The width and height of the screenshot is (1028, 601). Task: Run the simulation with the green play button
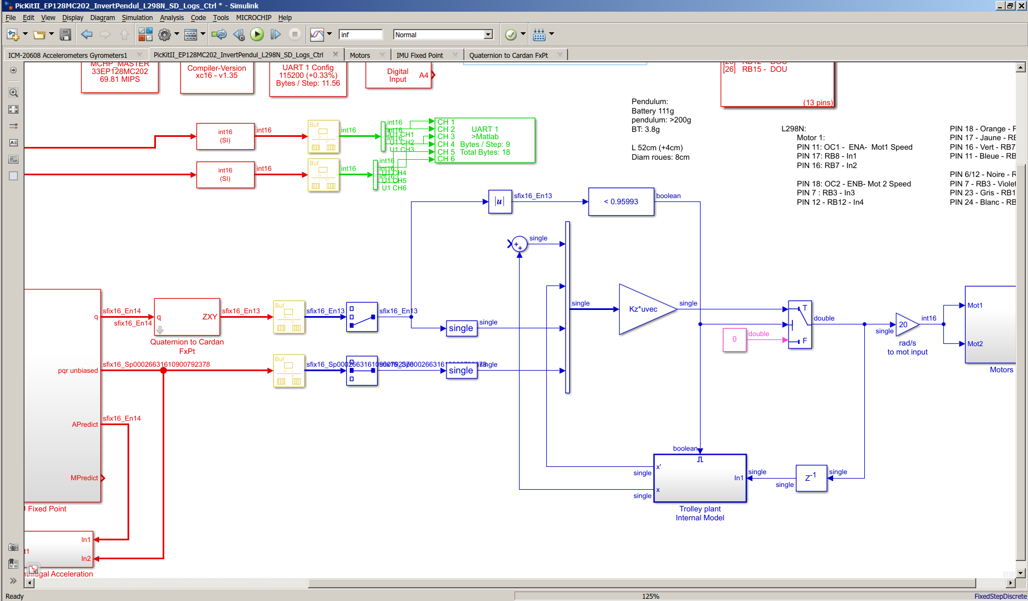click(x=257, y=34)
